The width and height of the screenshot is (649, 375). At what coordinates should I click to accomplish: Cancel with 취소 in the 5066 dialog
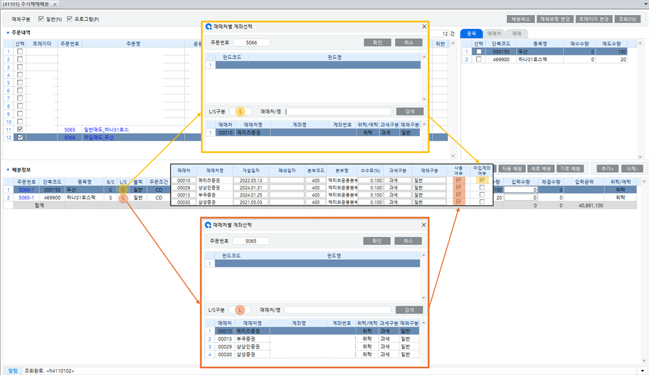pyautogui.click(x=408, y=43)
